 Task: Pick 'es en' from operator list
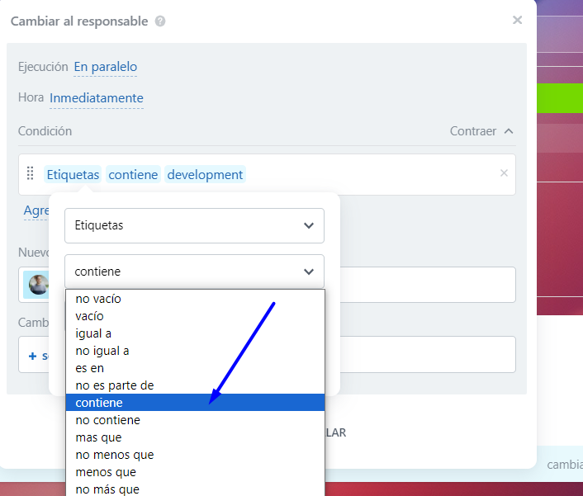90,368
